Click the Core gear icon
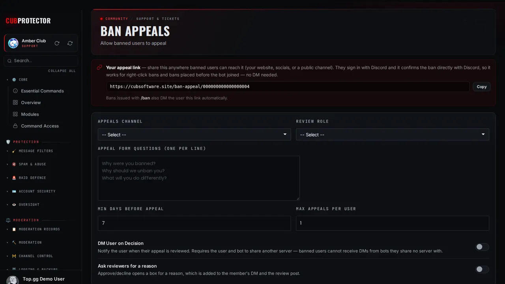 (14, 80)
